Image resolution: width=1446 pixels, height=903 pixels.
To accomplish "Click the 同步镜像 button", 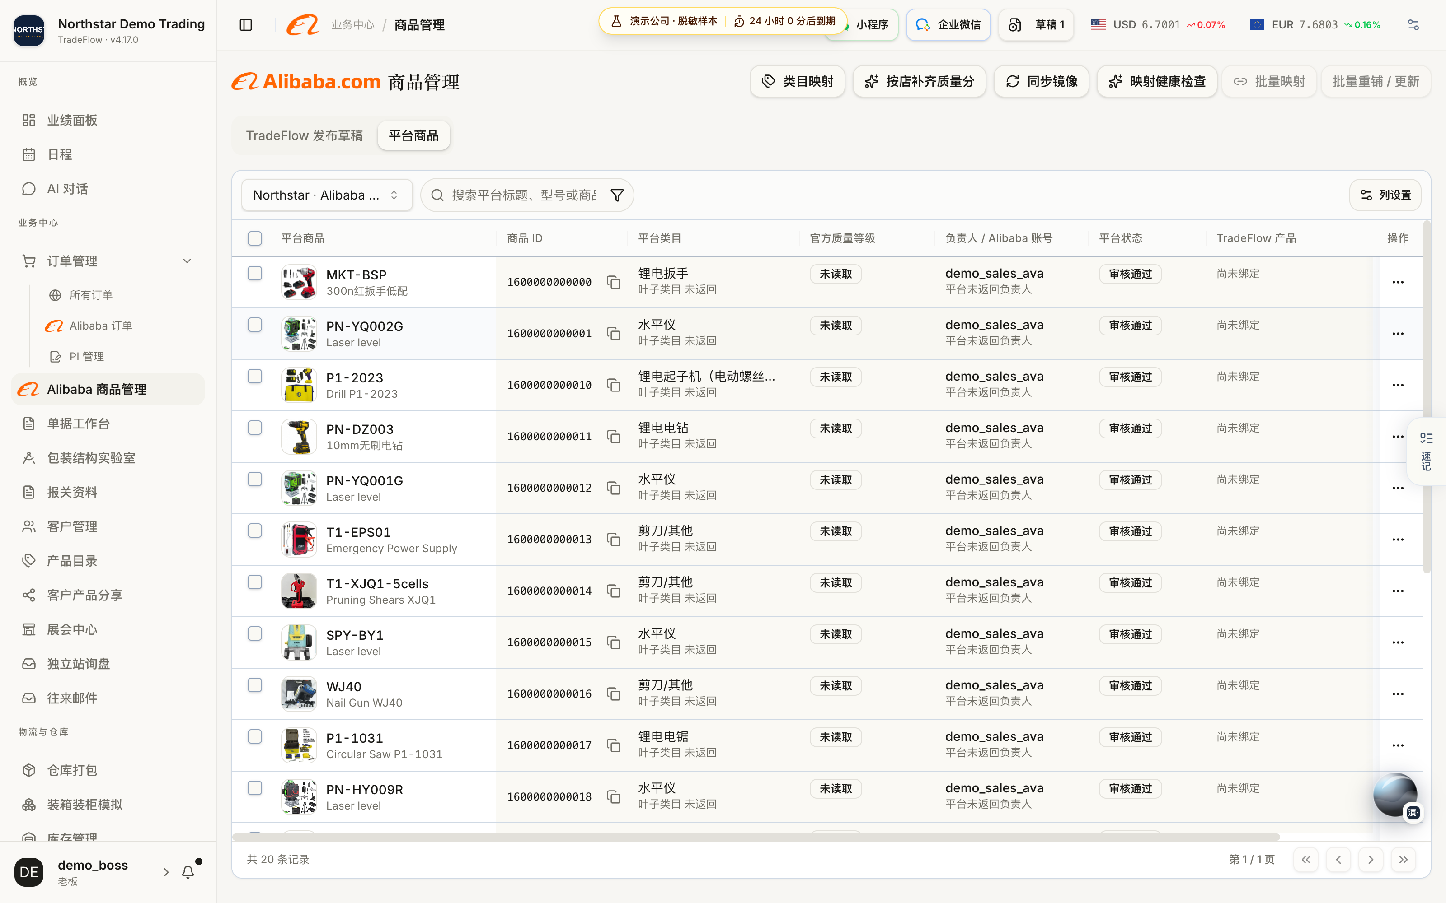I will coord(1041,81).
